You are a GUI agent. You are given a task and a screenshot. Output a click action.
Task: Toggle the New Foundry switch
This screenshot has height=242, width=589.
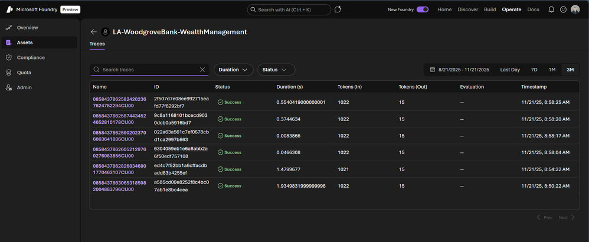coord(422,9)
